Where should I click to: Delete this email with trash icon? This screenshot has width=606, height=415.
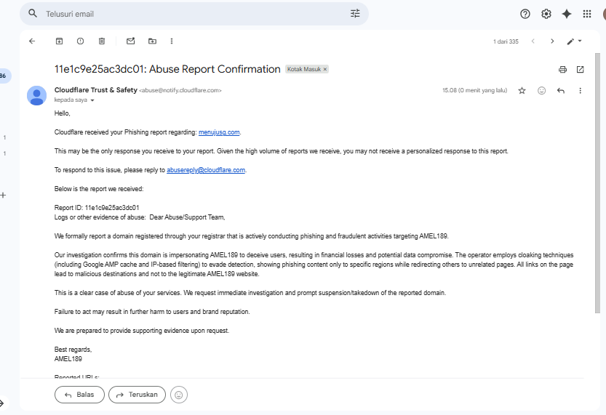102,41
